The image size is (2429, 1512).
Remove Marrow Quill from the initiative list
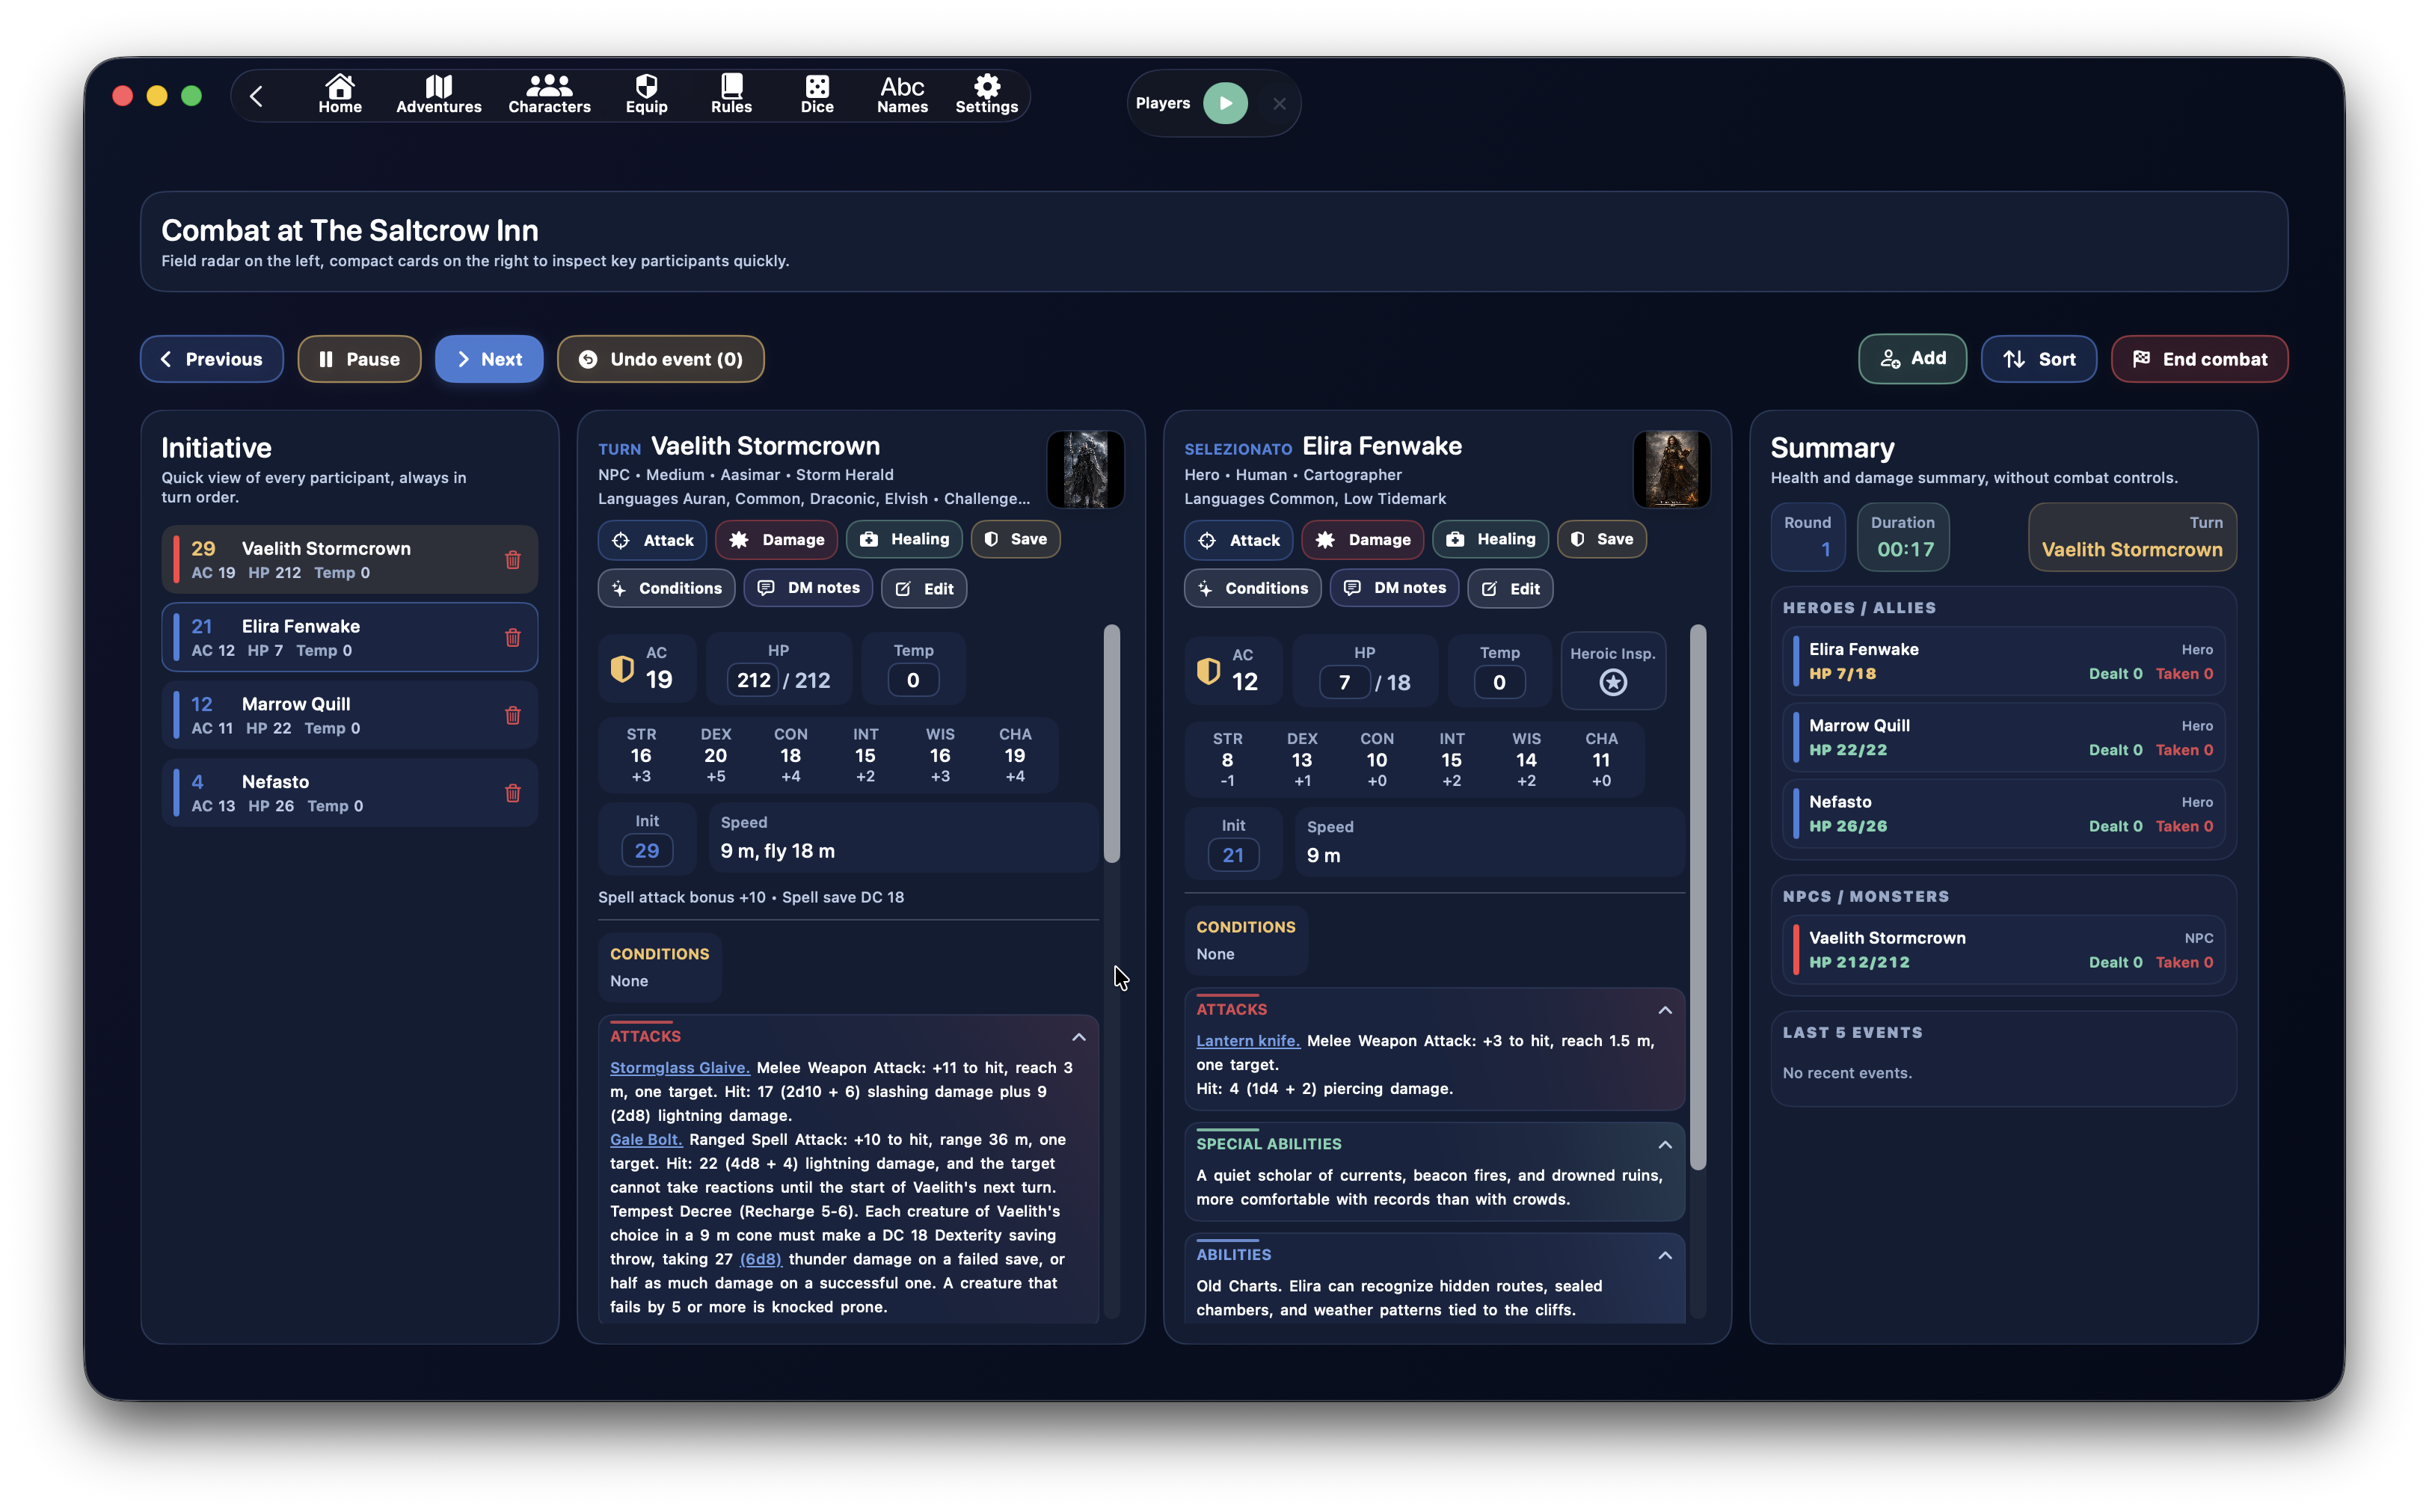[514, 715]
